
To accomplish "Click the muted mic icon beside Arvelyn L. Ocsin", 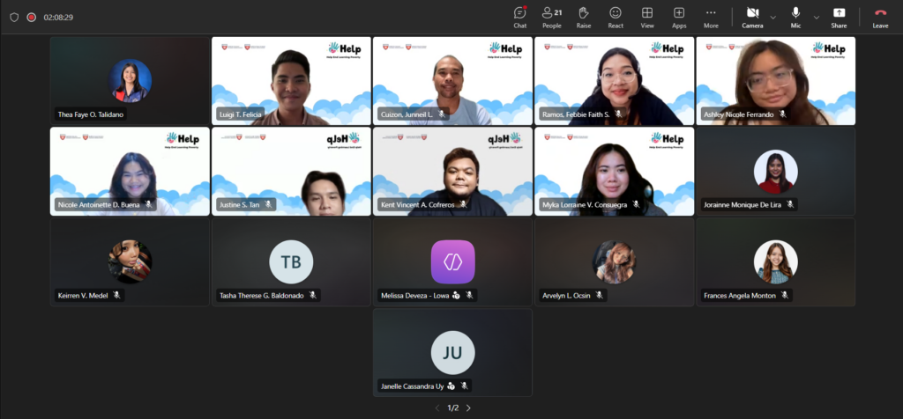I will (600, 295).
